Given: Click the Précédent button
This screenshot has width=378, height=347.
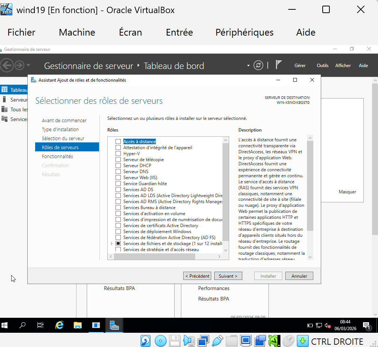Looking at the screenshot, I should pyautogui.click(x=197, y=276).
